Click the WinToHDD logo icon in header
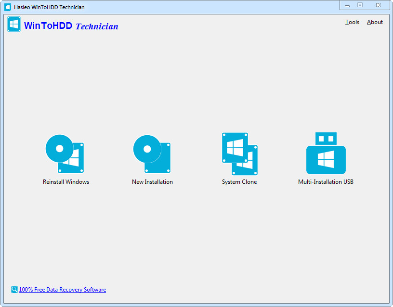The height and width of the screenshot is (307, 393). click(14, 24)
